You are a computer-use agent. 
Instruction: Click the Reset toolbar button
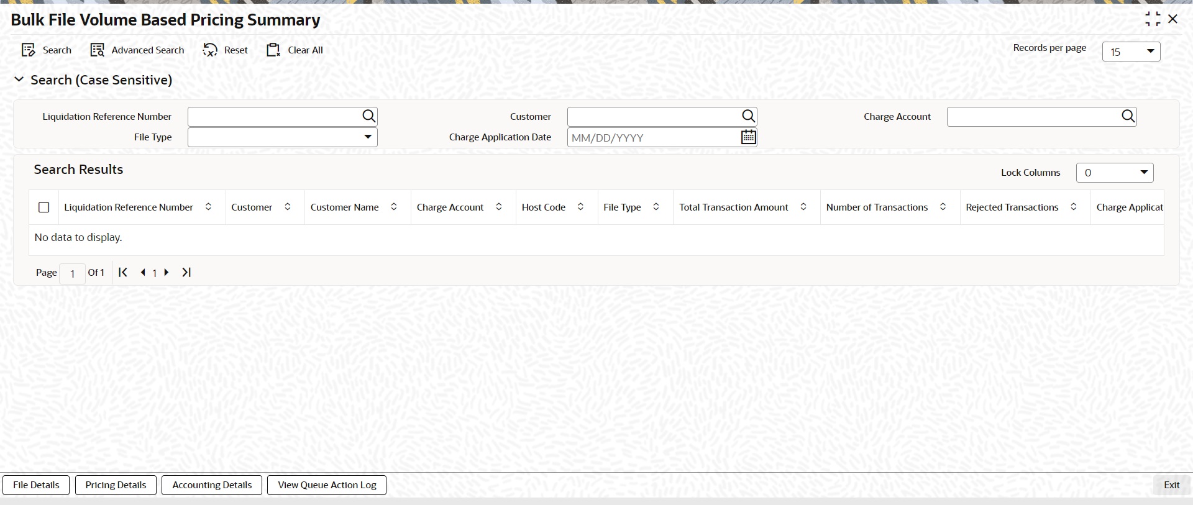pos(225,50)
